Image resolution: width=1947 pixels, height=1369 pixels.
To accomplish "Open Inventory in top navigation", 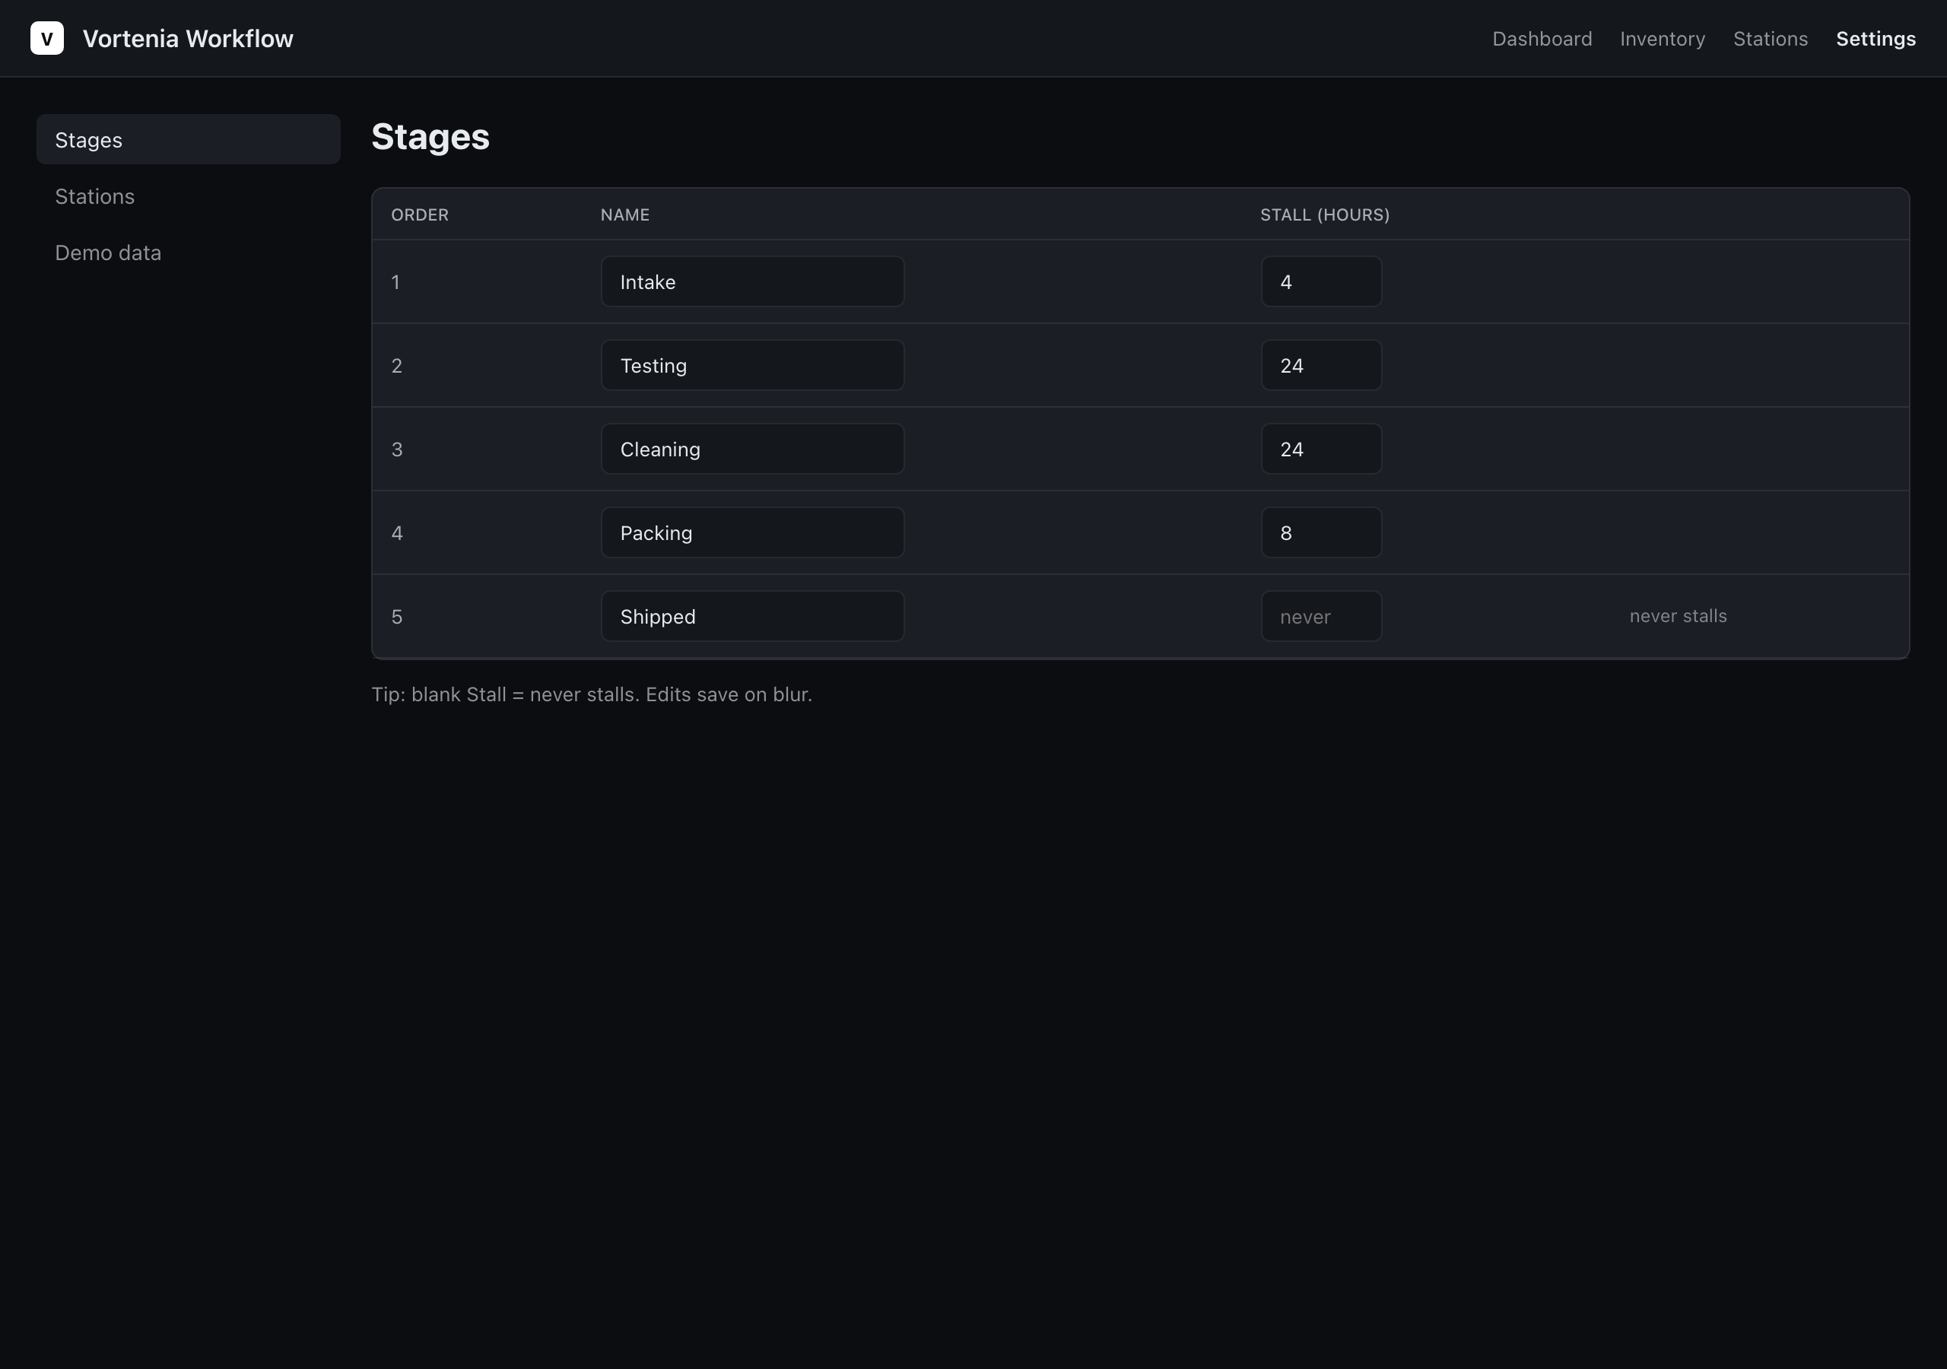I will [1662, 39].
